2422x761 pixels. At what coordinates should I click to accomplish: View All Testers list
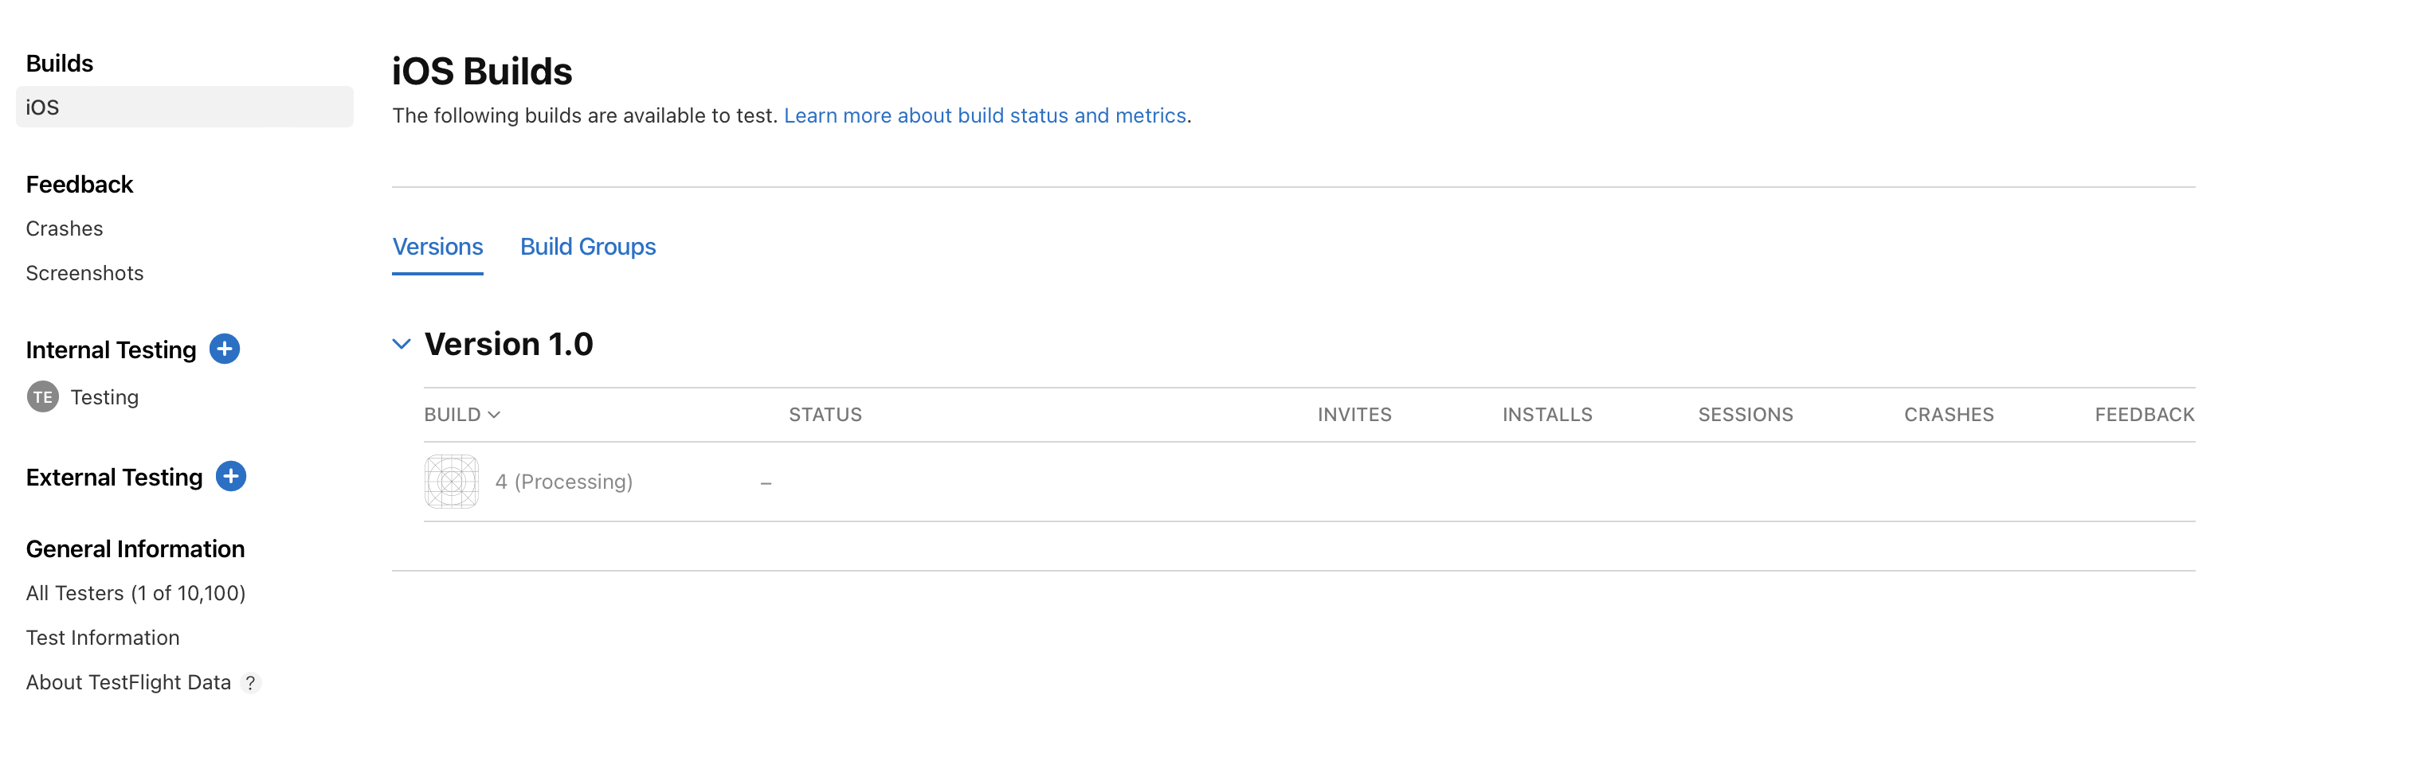[x=135, y=594]
